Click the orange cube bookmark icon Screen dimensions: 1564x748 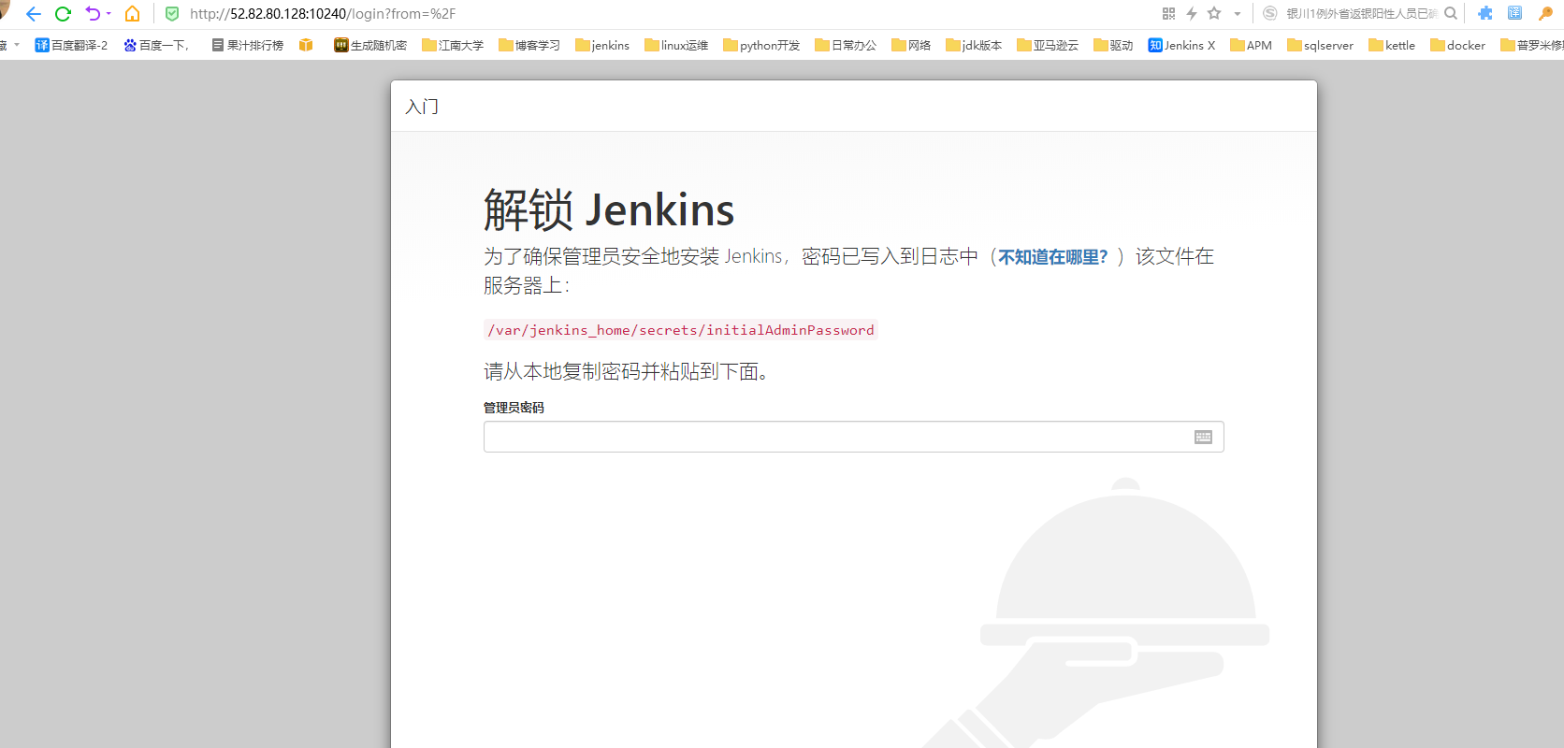coord(306,45)
